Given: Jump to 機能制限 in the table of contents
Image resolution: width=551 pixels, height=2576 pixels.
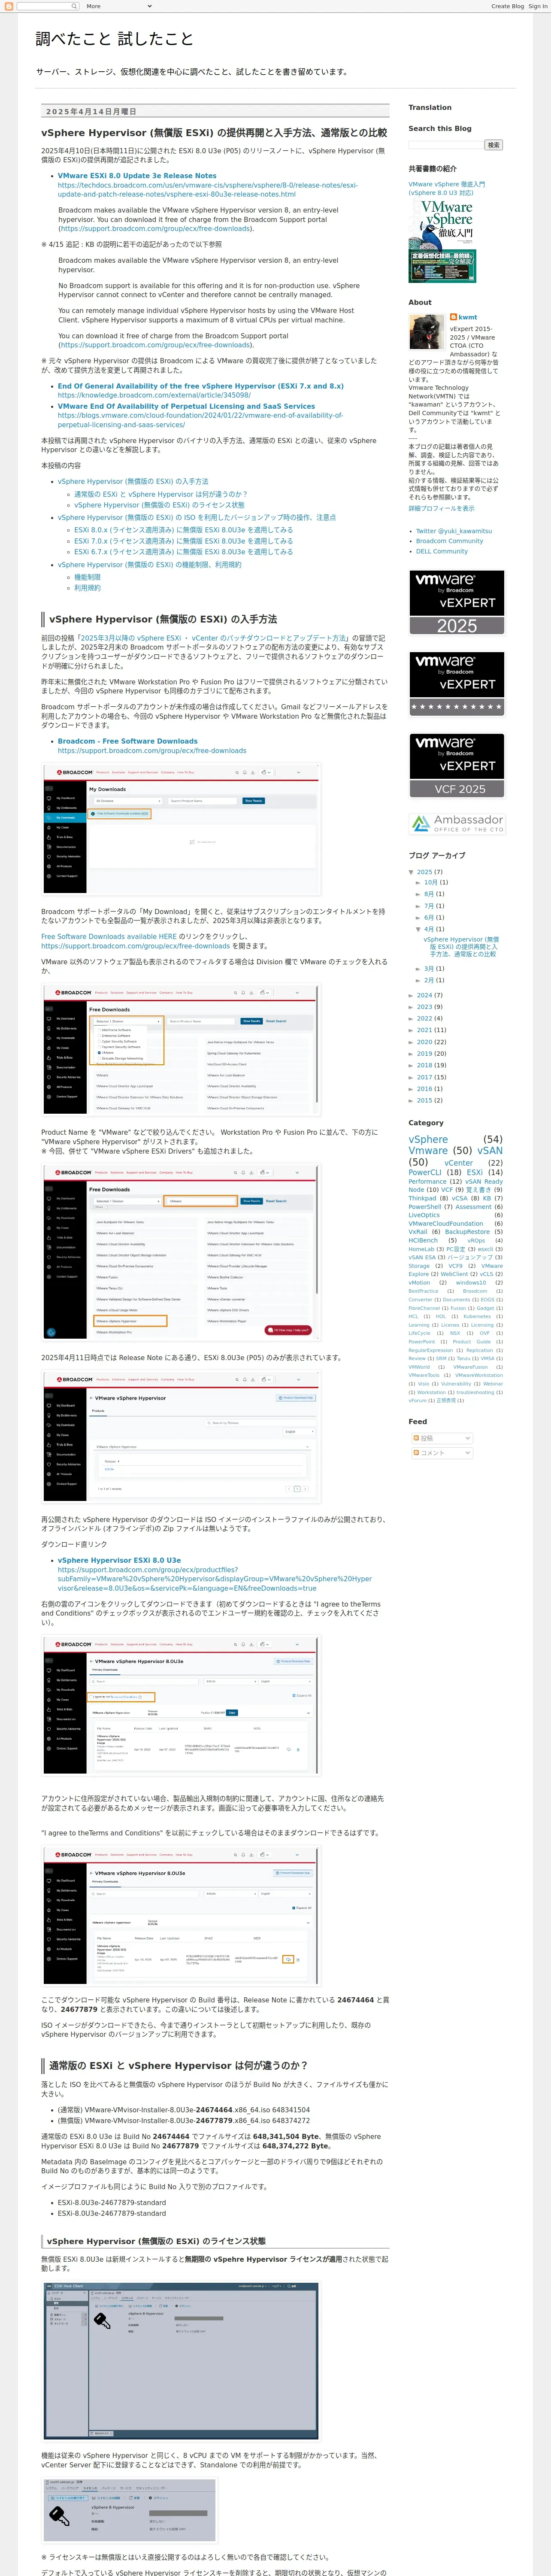Looking at the screenshot, I should pos(87,577).
